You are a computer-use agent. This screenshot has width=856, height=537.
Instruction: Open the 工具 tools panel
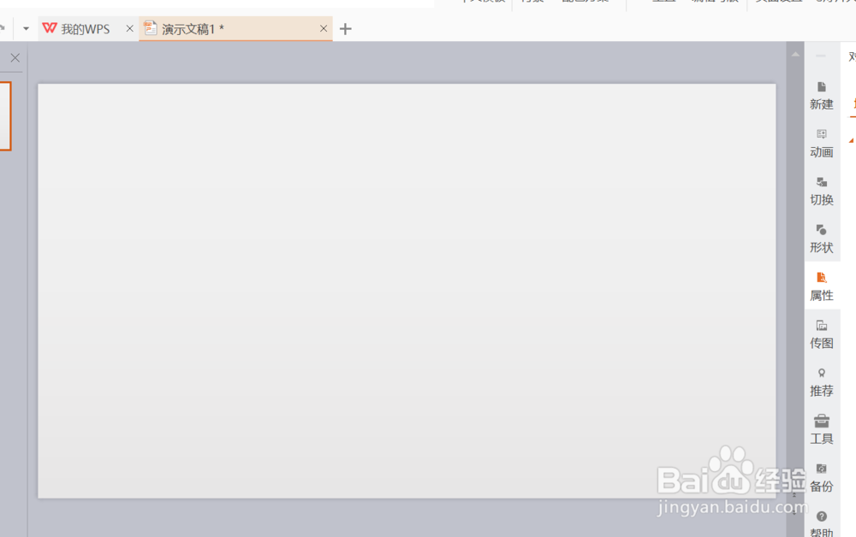(822, 429)
